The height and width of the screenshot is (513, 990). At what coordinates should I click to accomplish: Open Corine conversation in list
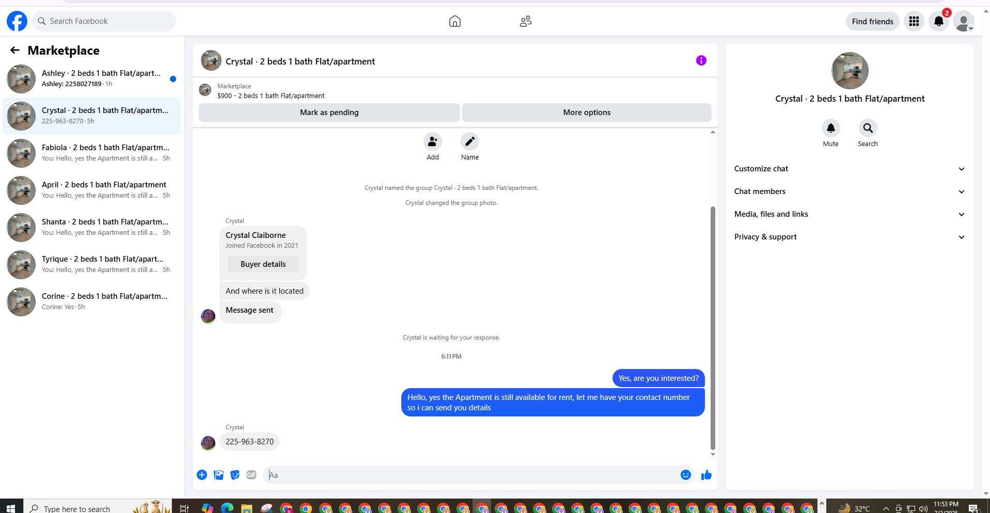[91, 302]
